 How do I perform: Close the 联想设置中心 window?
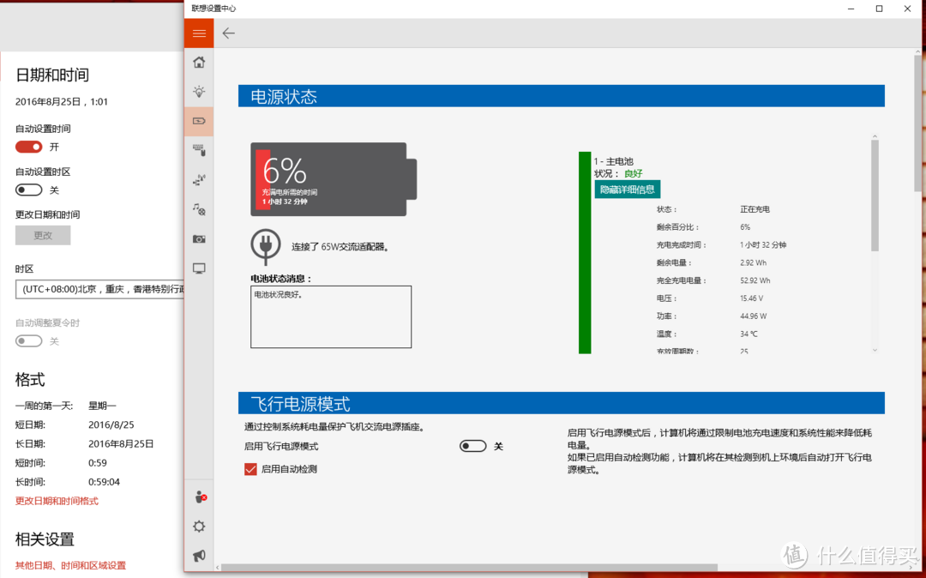(x=908, y=9)
